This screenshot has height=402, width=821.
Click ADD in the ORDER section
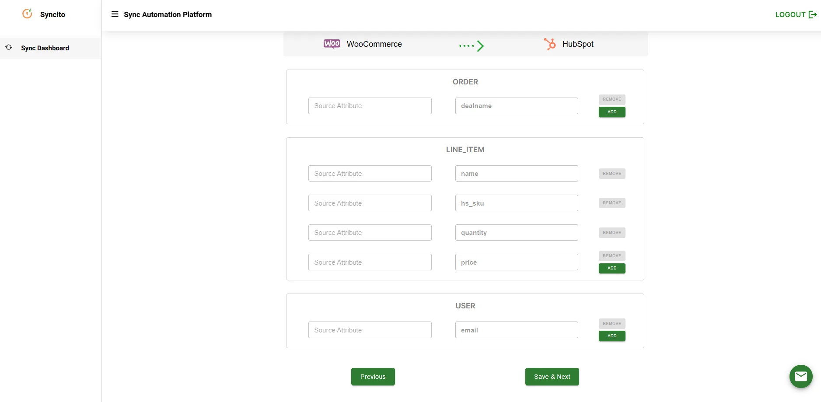611,112
